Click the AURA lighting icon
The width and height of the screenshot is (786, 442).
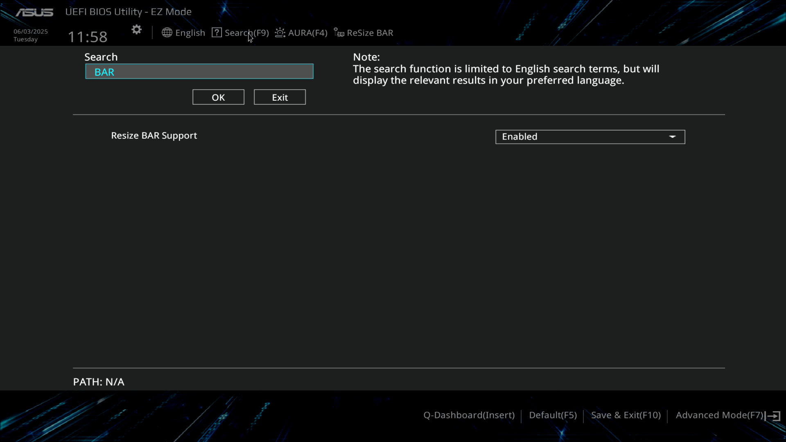click(x=280, y=33)
